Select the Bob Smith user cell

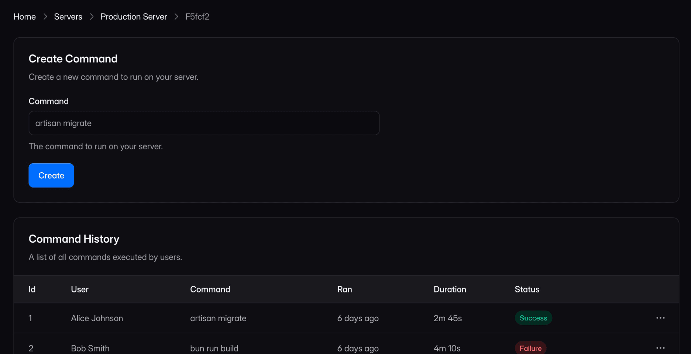[90, 348]
